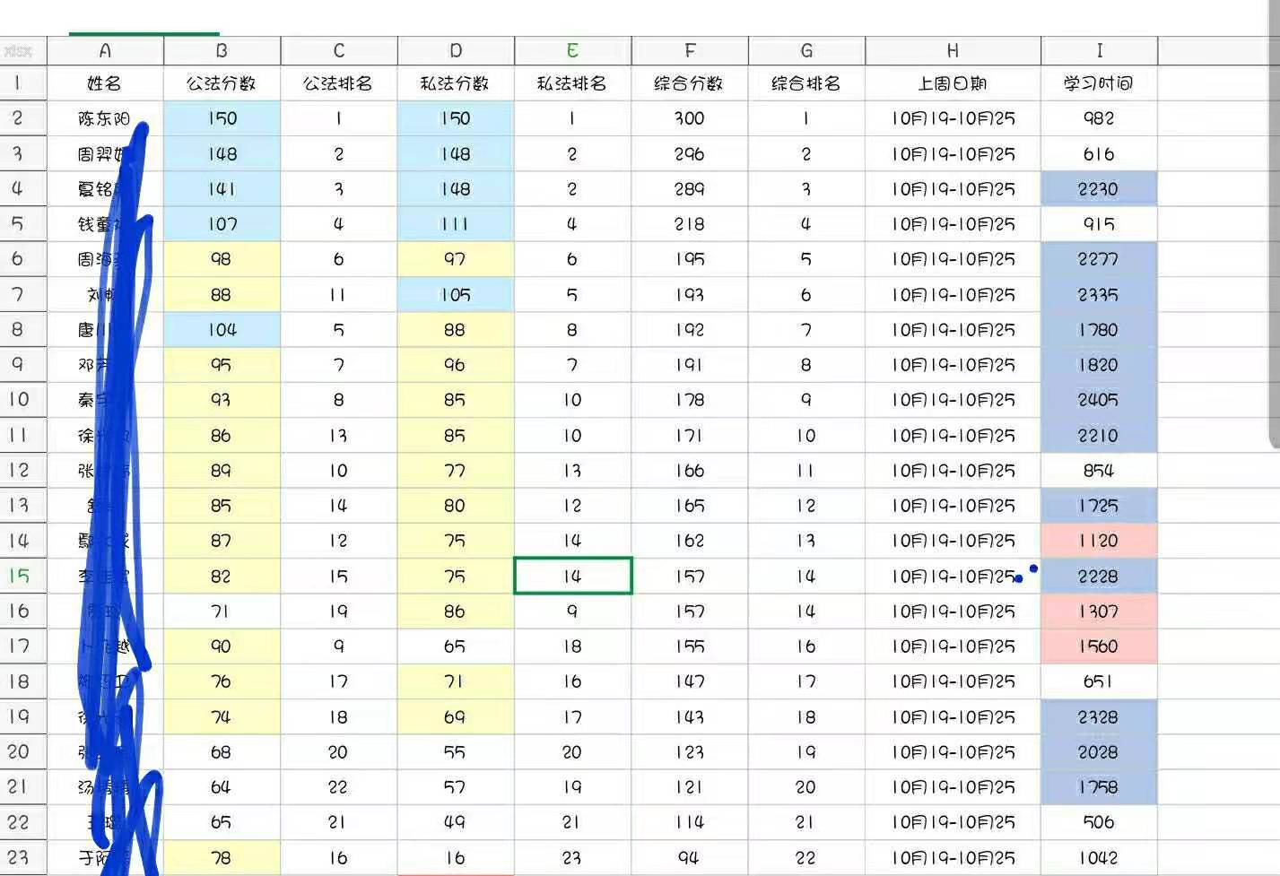
Task: Select 学习时间 cell showing 2328
Action: pos(1099,716)
